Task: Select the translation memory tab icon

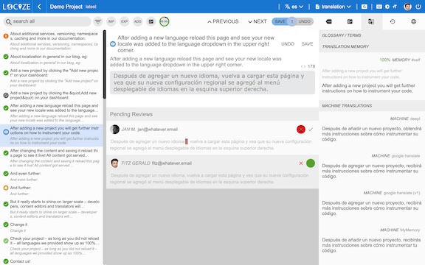Action: click(x=371, y=21)
